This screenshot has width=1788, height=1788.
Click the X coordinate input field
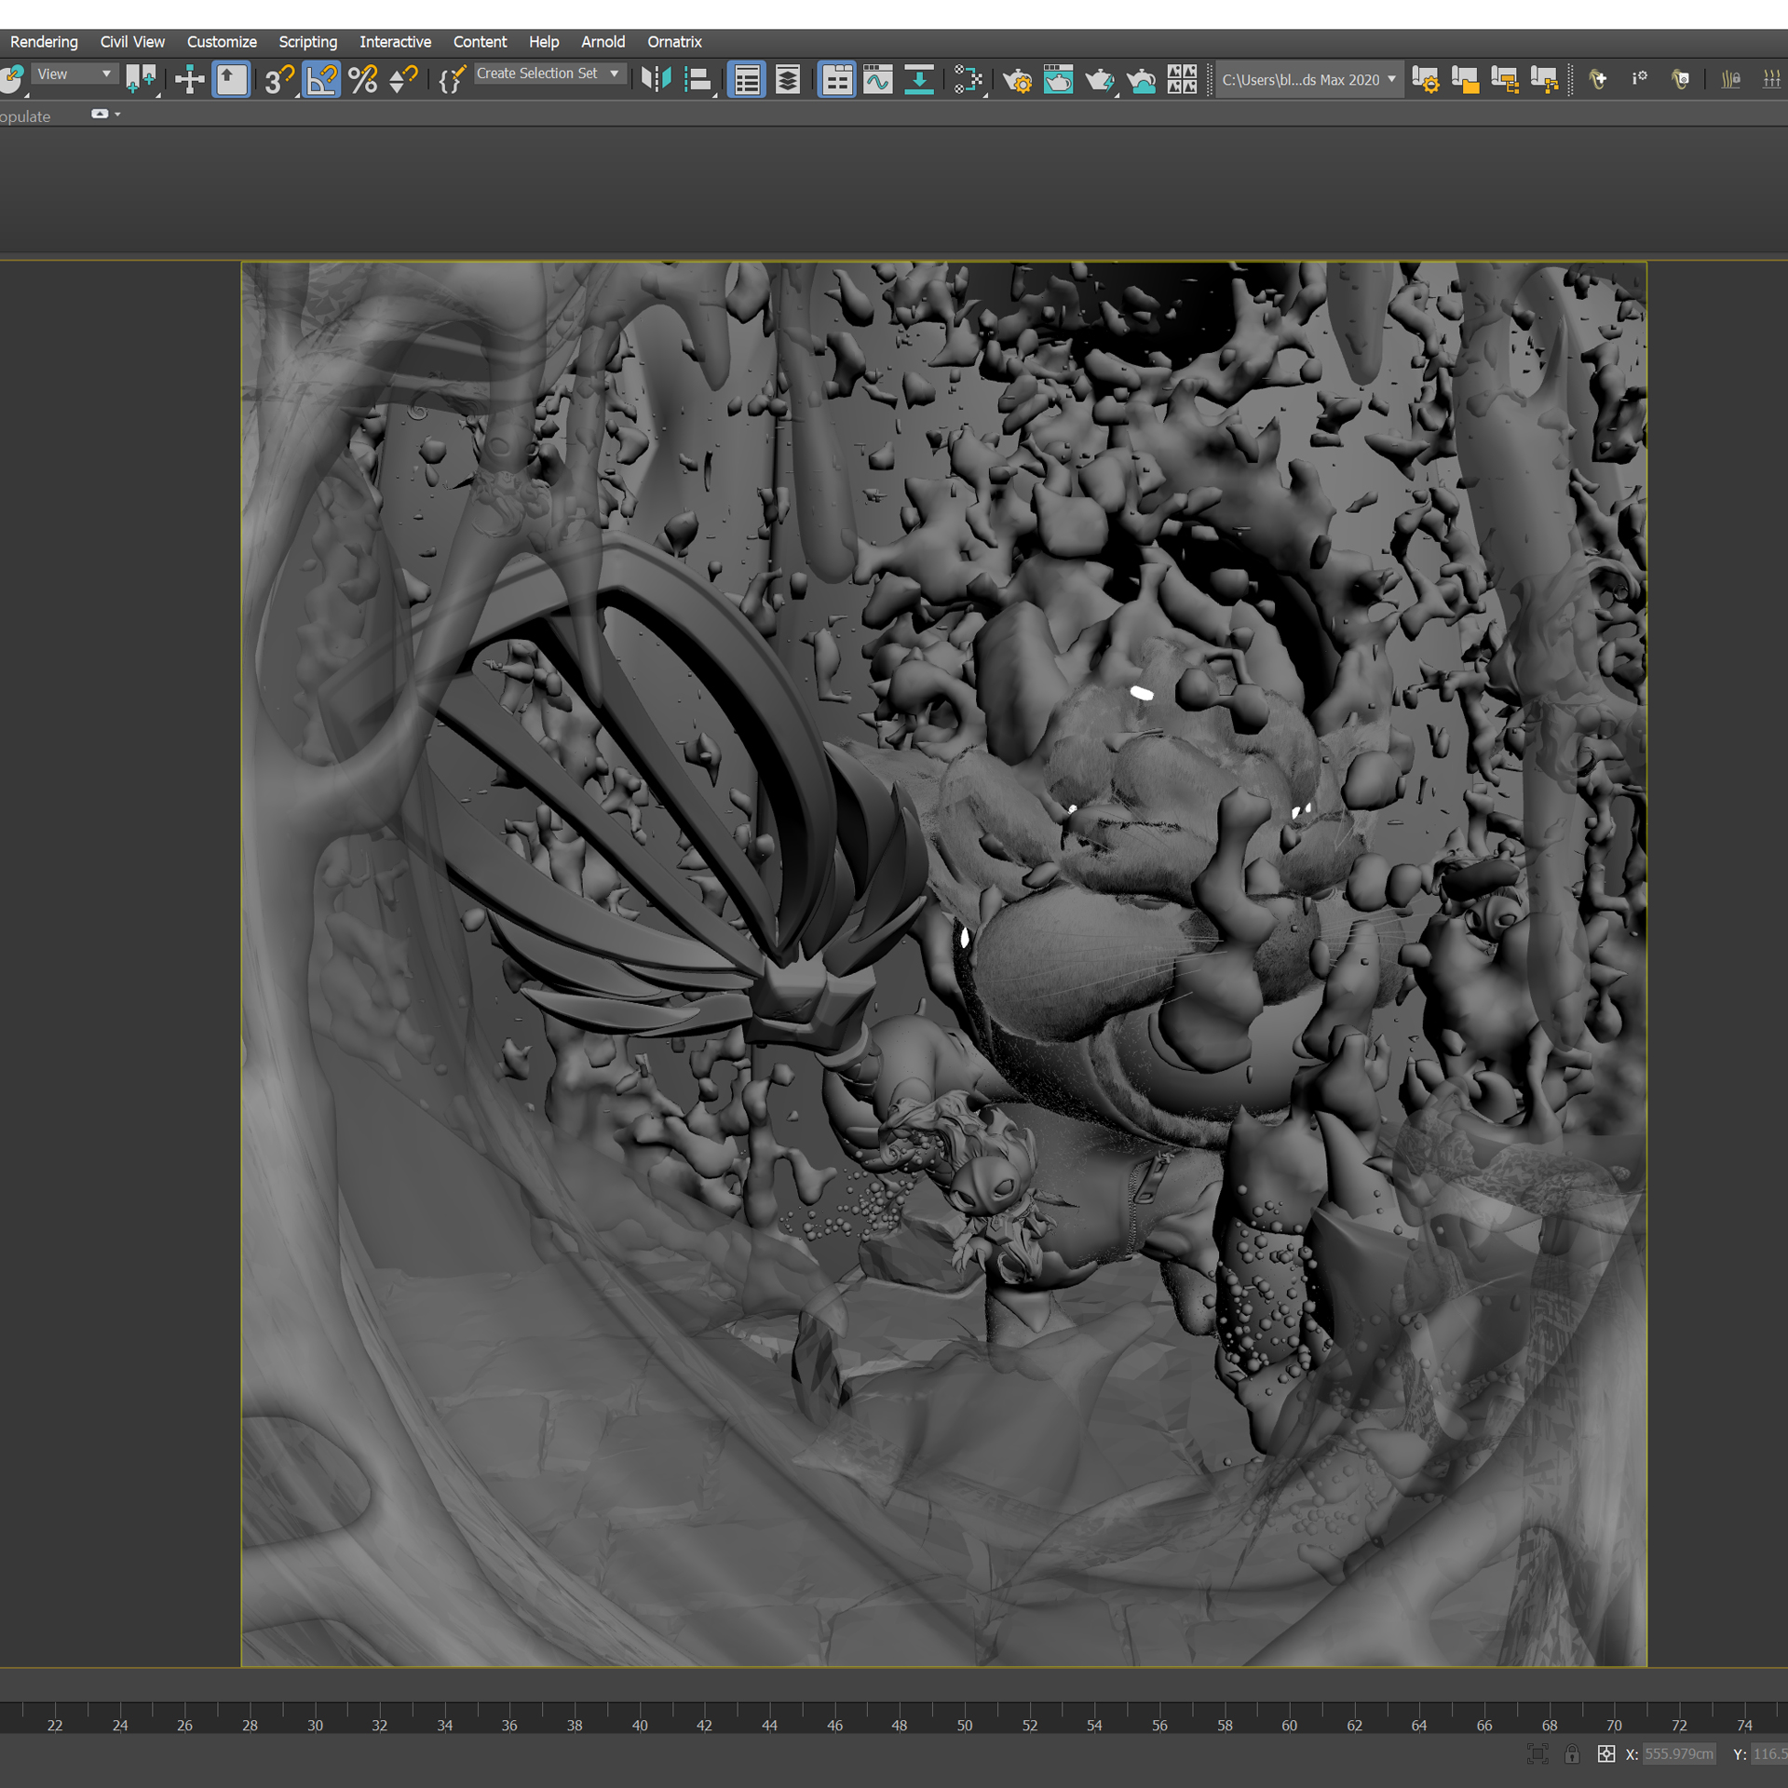pos(1678,1754)
